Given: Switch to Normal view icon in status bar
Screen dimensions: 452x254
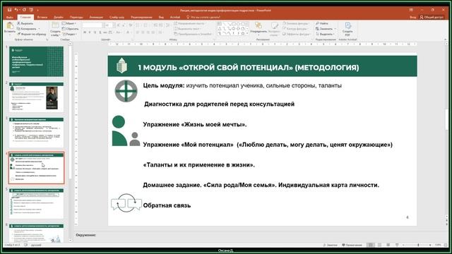Looking at the screenshot, I should point(371,245).
